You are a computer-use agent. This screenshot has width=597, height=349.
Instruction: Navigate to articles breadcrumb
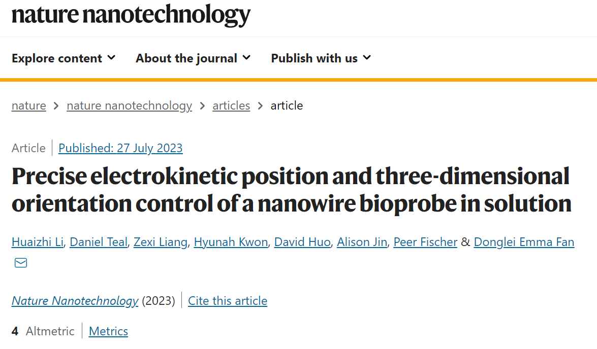[x=231, y=106]
